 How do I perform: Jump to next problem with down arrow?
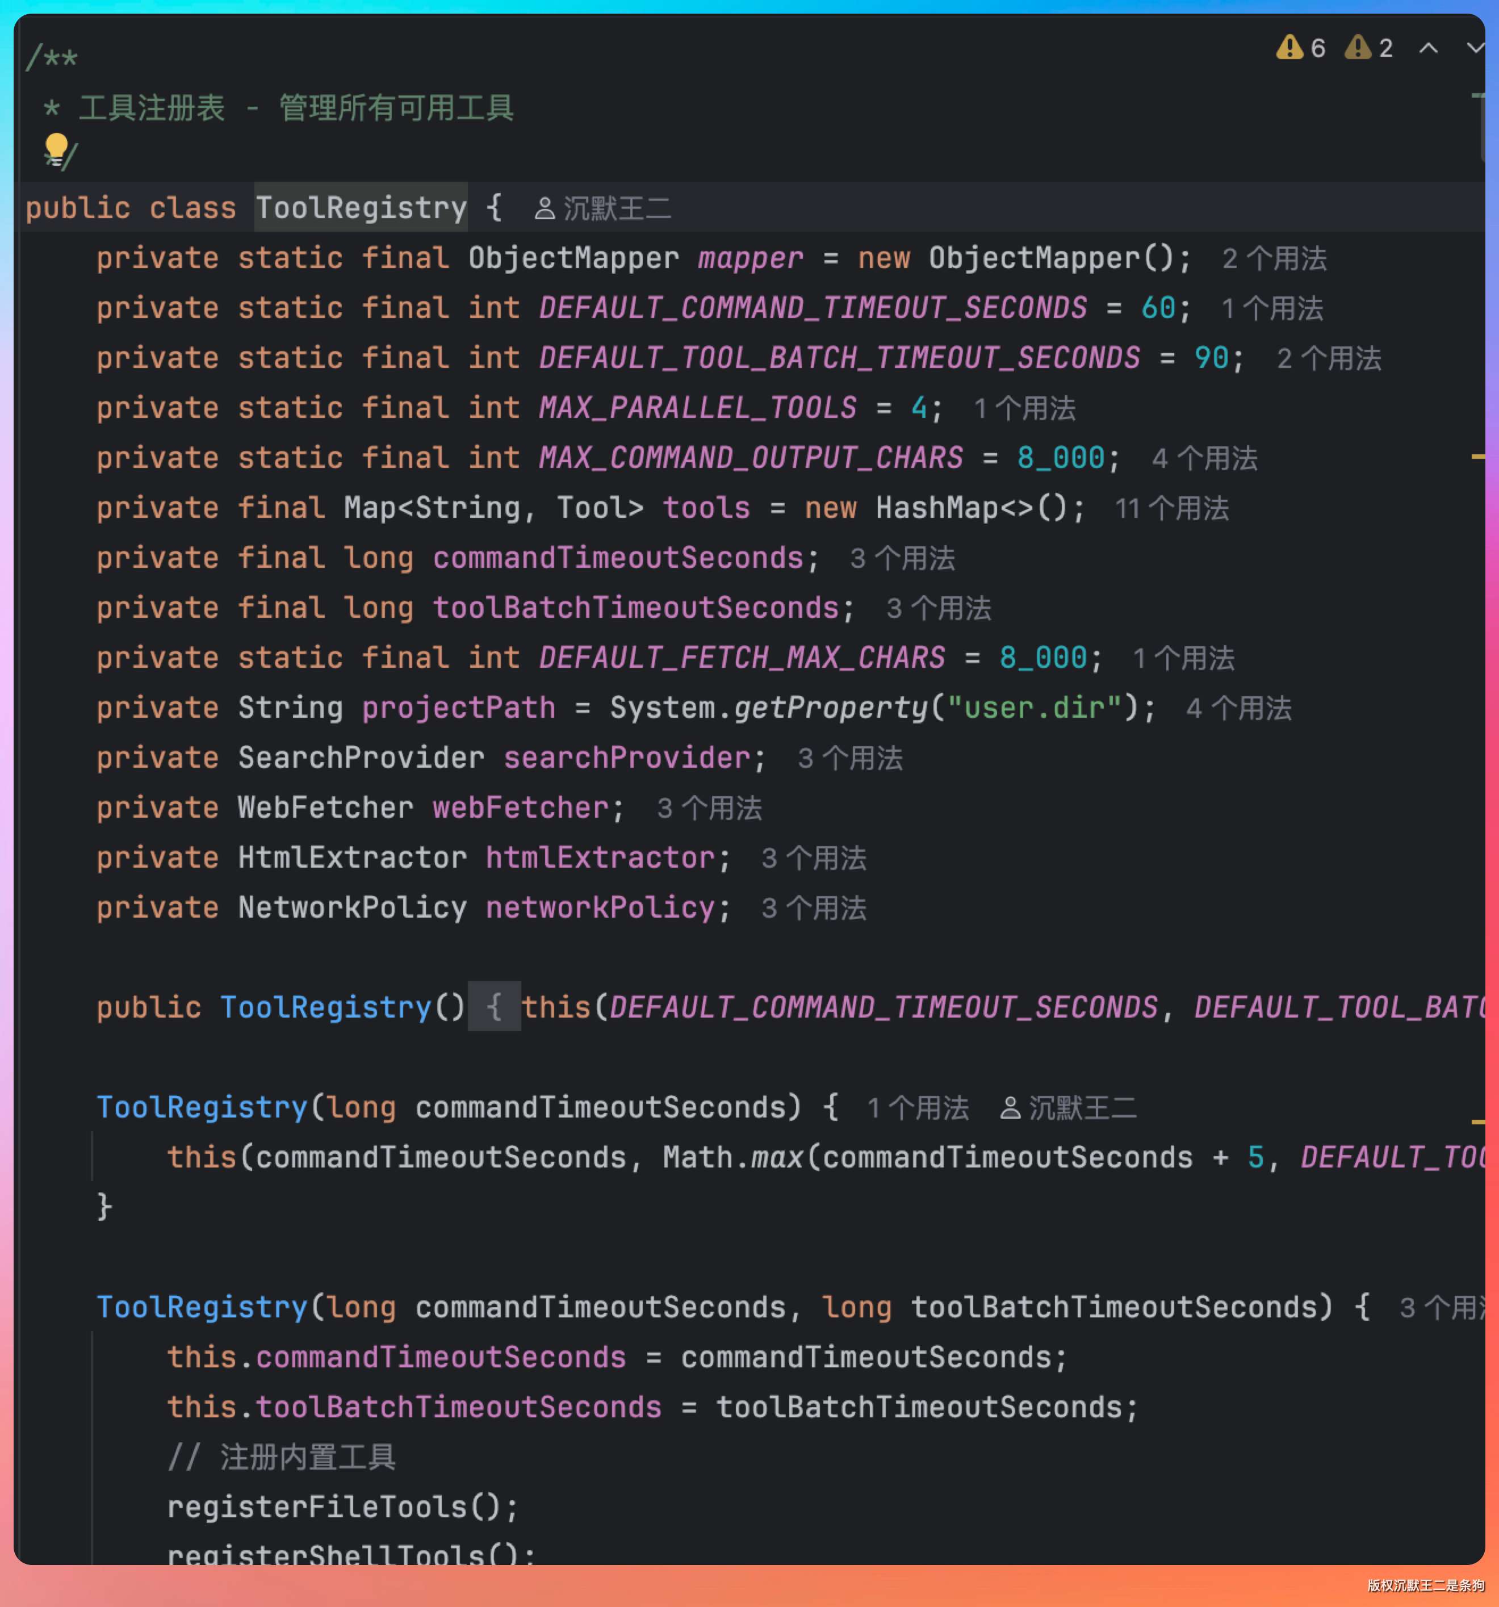(1475, 48)
